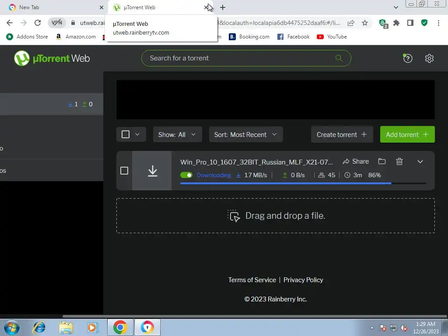The height and width of the screenshot is (336, 448).
Task: Go back with the browser back arrow
Action: tap(10, 23)
